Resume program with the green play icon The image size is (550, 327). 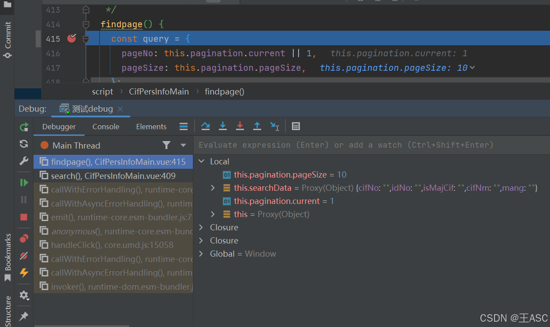pos(24,182)
